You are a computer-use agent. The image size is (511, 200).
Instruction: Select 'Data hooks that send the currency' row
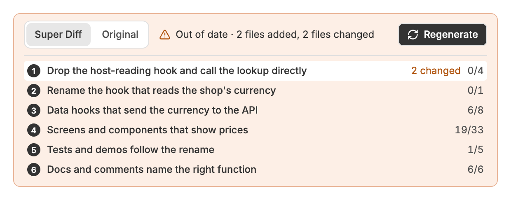(x=255, y=110)
